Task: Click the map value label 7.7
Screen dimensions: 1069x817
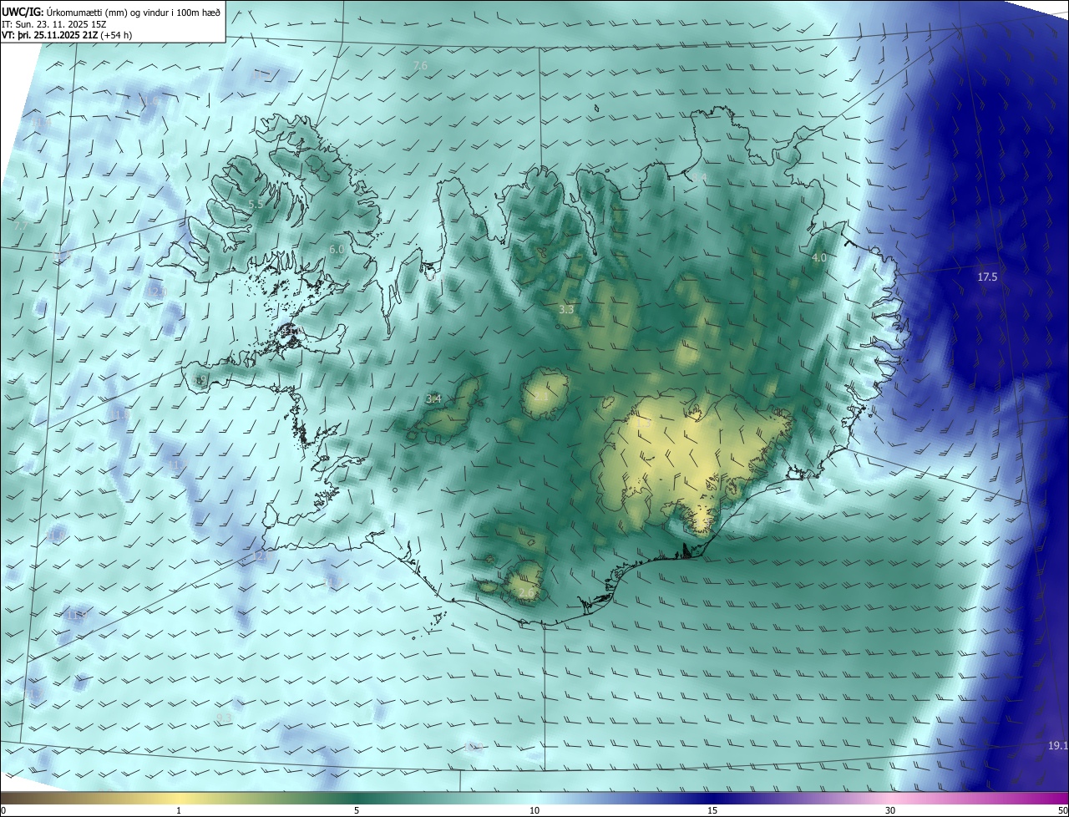Action: [21, 227]
